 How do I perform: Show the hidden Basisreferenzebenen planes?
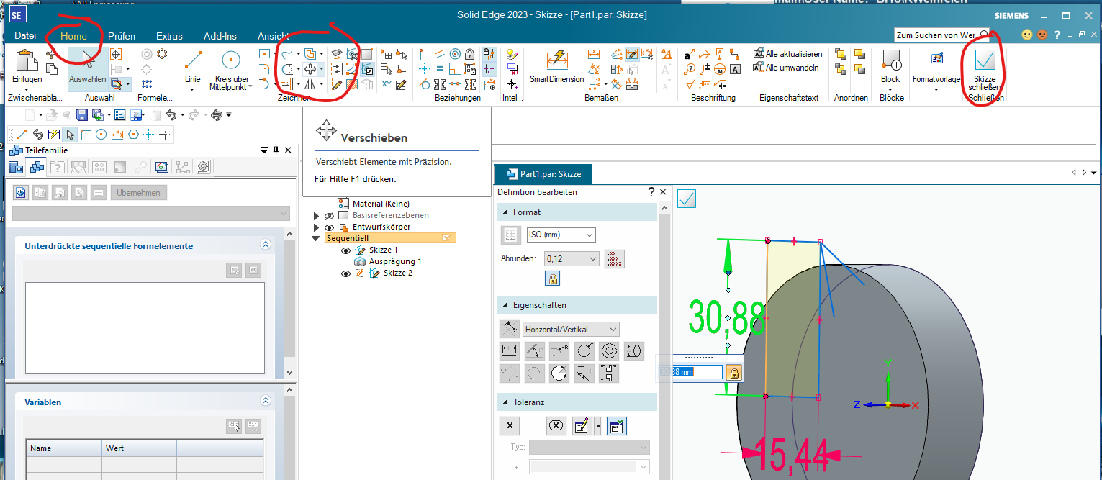click(x=329, y=216)
